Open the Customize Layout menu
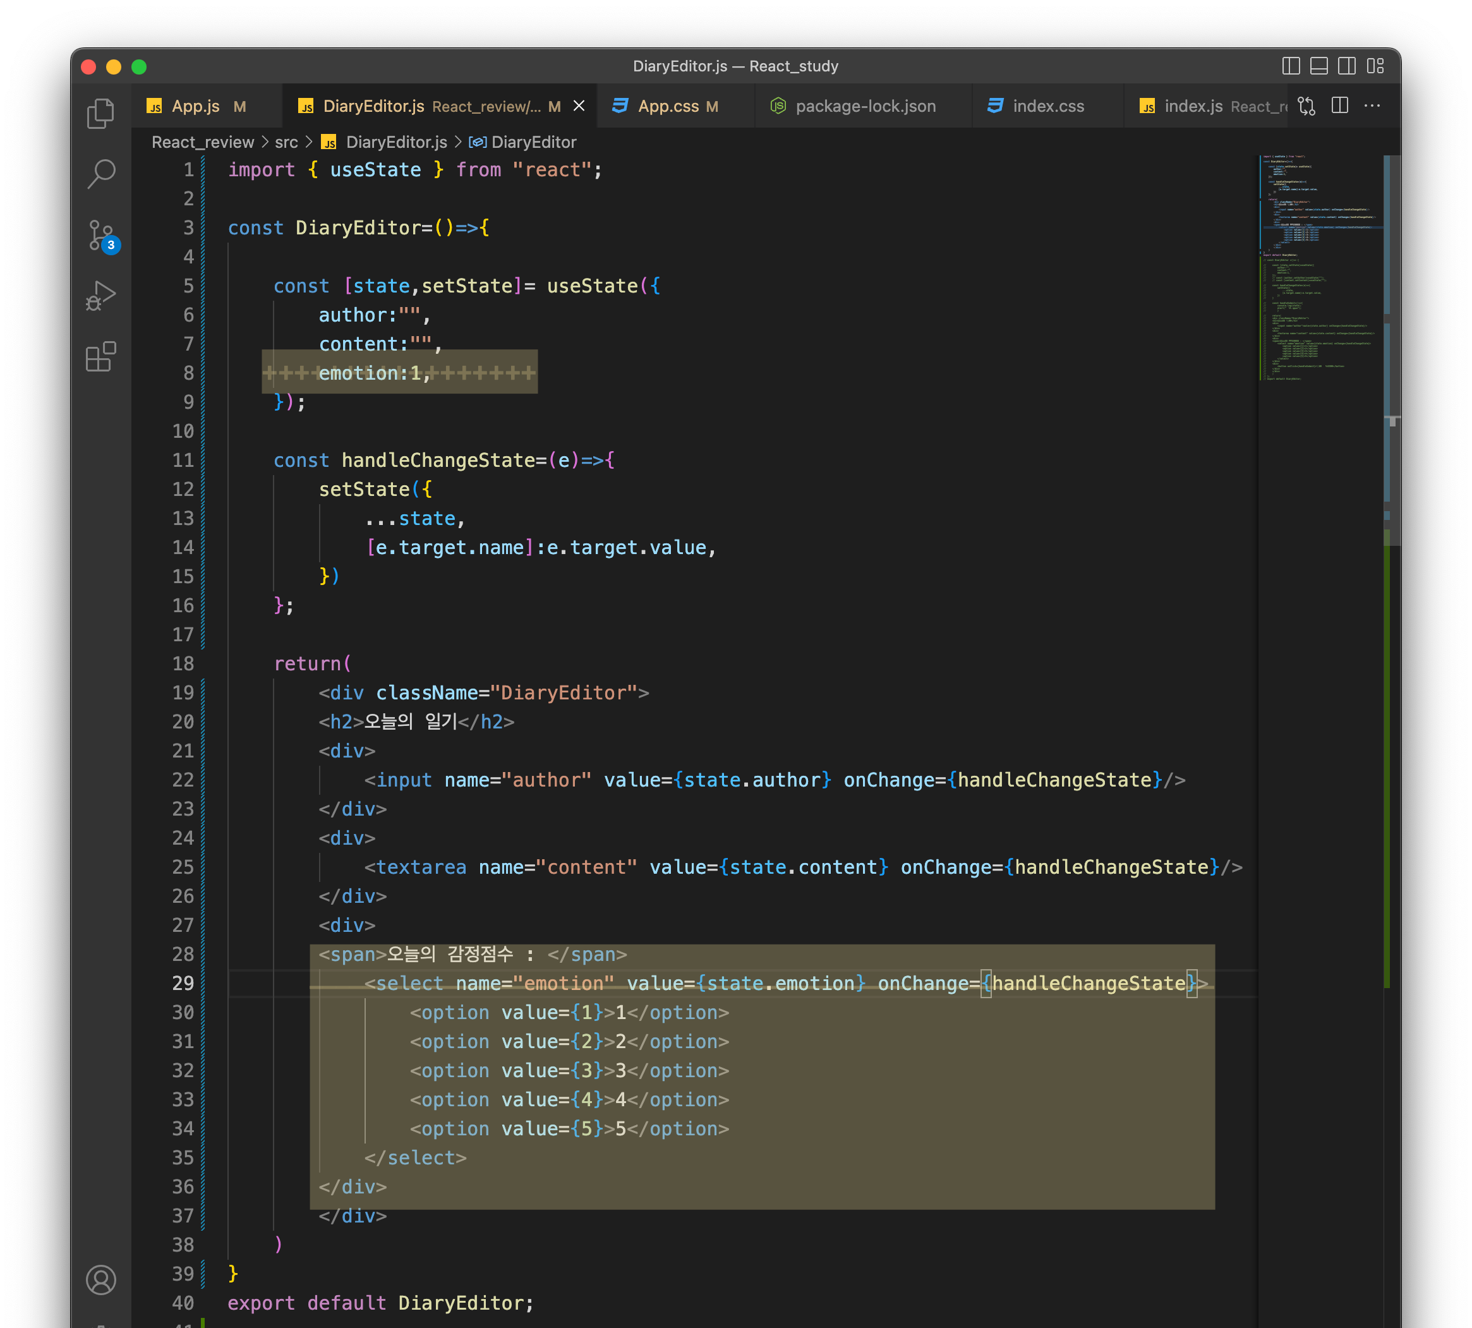Image resolution: width=1472 pixels, height=1328 pixels. pos(1375,66)
